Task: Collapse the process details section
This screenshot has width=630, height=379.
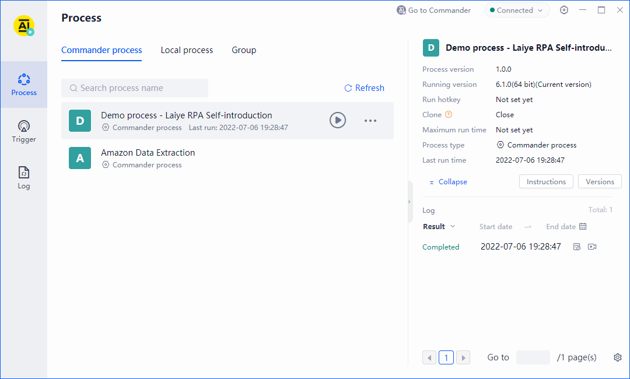Action: [x=448, y=182]
